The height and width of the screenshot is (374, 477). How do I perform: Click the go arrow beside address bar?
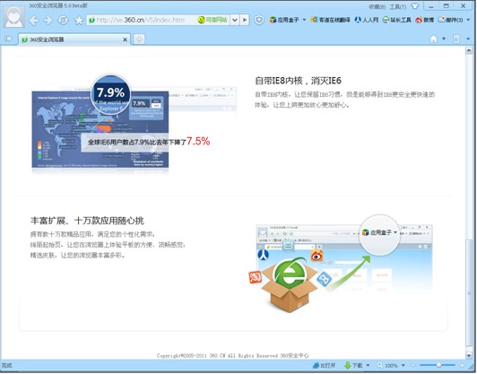point(245,20)
